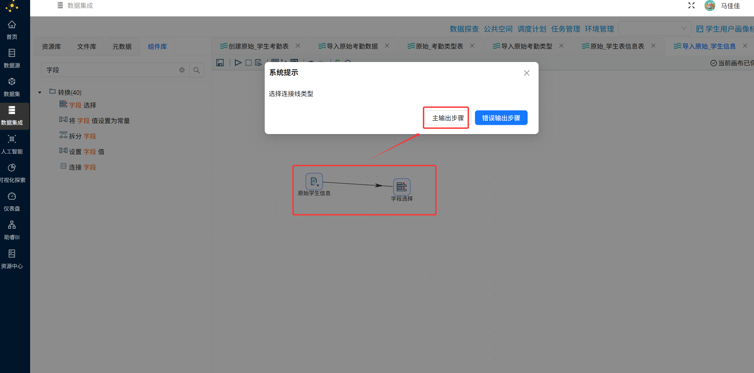Open the 原始_学生表信息表 tab
The height and width of the screenshot is (373, 754).
point(617,46)
